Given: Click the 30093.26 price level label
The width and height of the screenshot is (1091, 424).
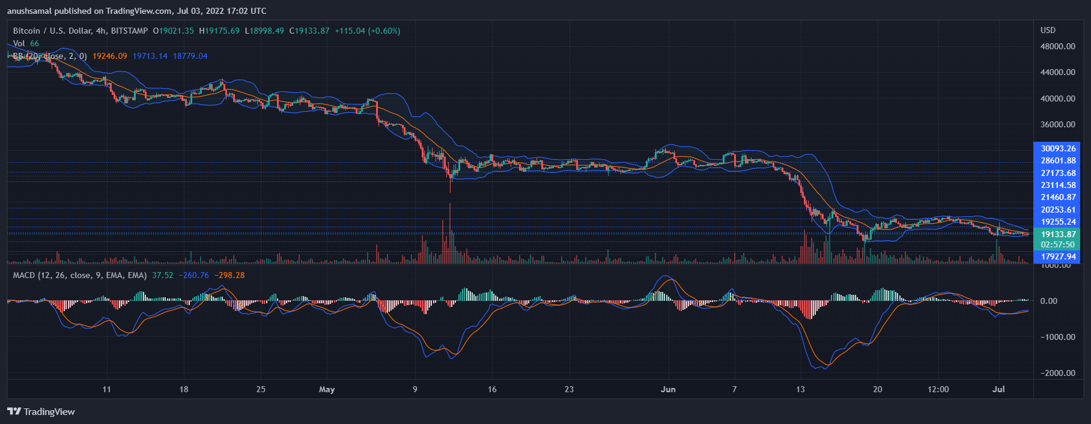Looking at the screenshot, I should [x=1057, y=148].
